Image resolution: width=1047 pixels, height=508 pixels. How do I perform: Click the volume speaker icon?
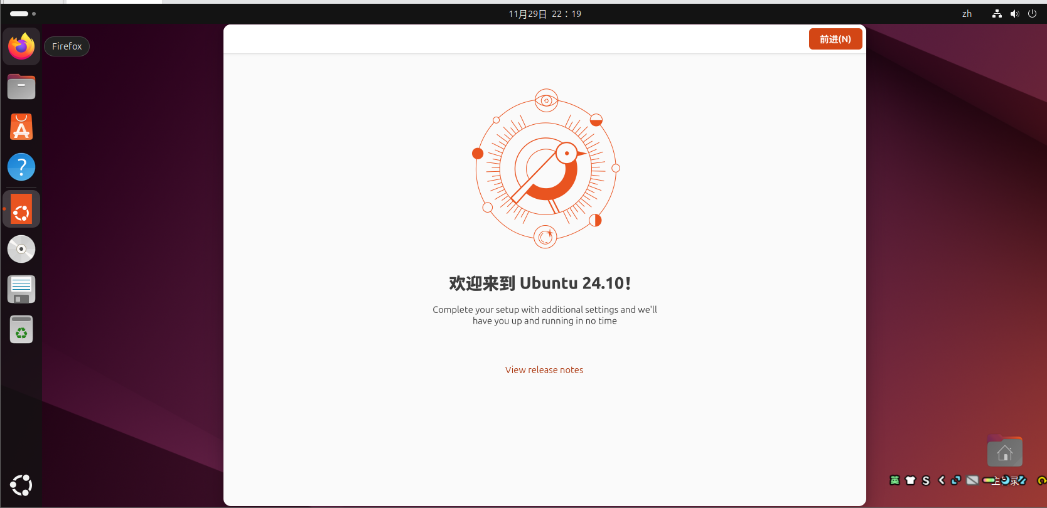coord(1014,14)
